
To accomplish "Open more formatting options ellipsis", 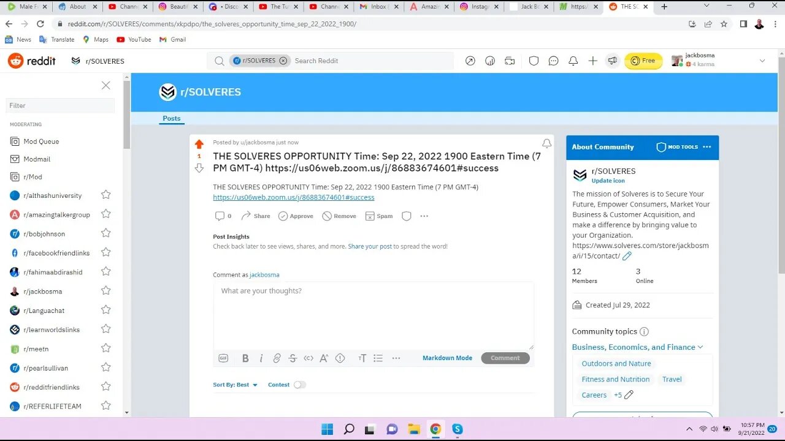I will 396,358.
